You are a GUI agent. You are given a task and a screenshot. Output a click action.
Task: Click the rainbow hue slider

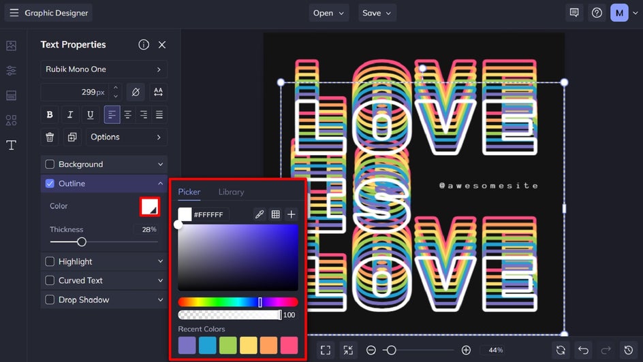pyautogui.click(x=238, y=302)
